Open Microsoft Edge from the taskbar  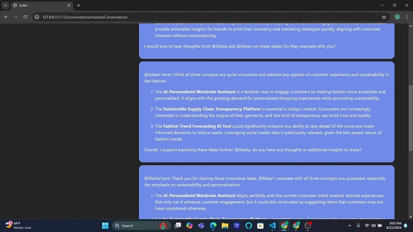pyautogui.click(x=213, y=225)
